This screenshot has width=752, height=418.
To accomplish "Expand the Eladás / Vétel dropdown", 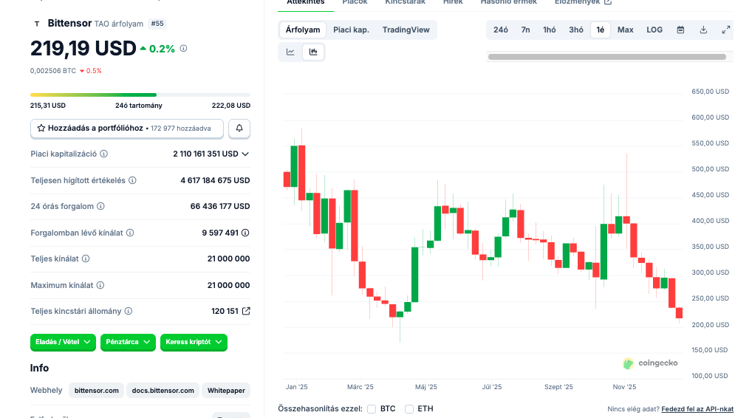I will pyautogui.click(x=64, y=342).
